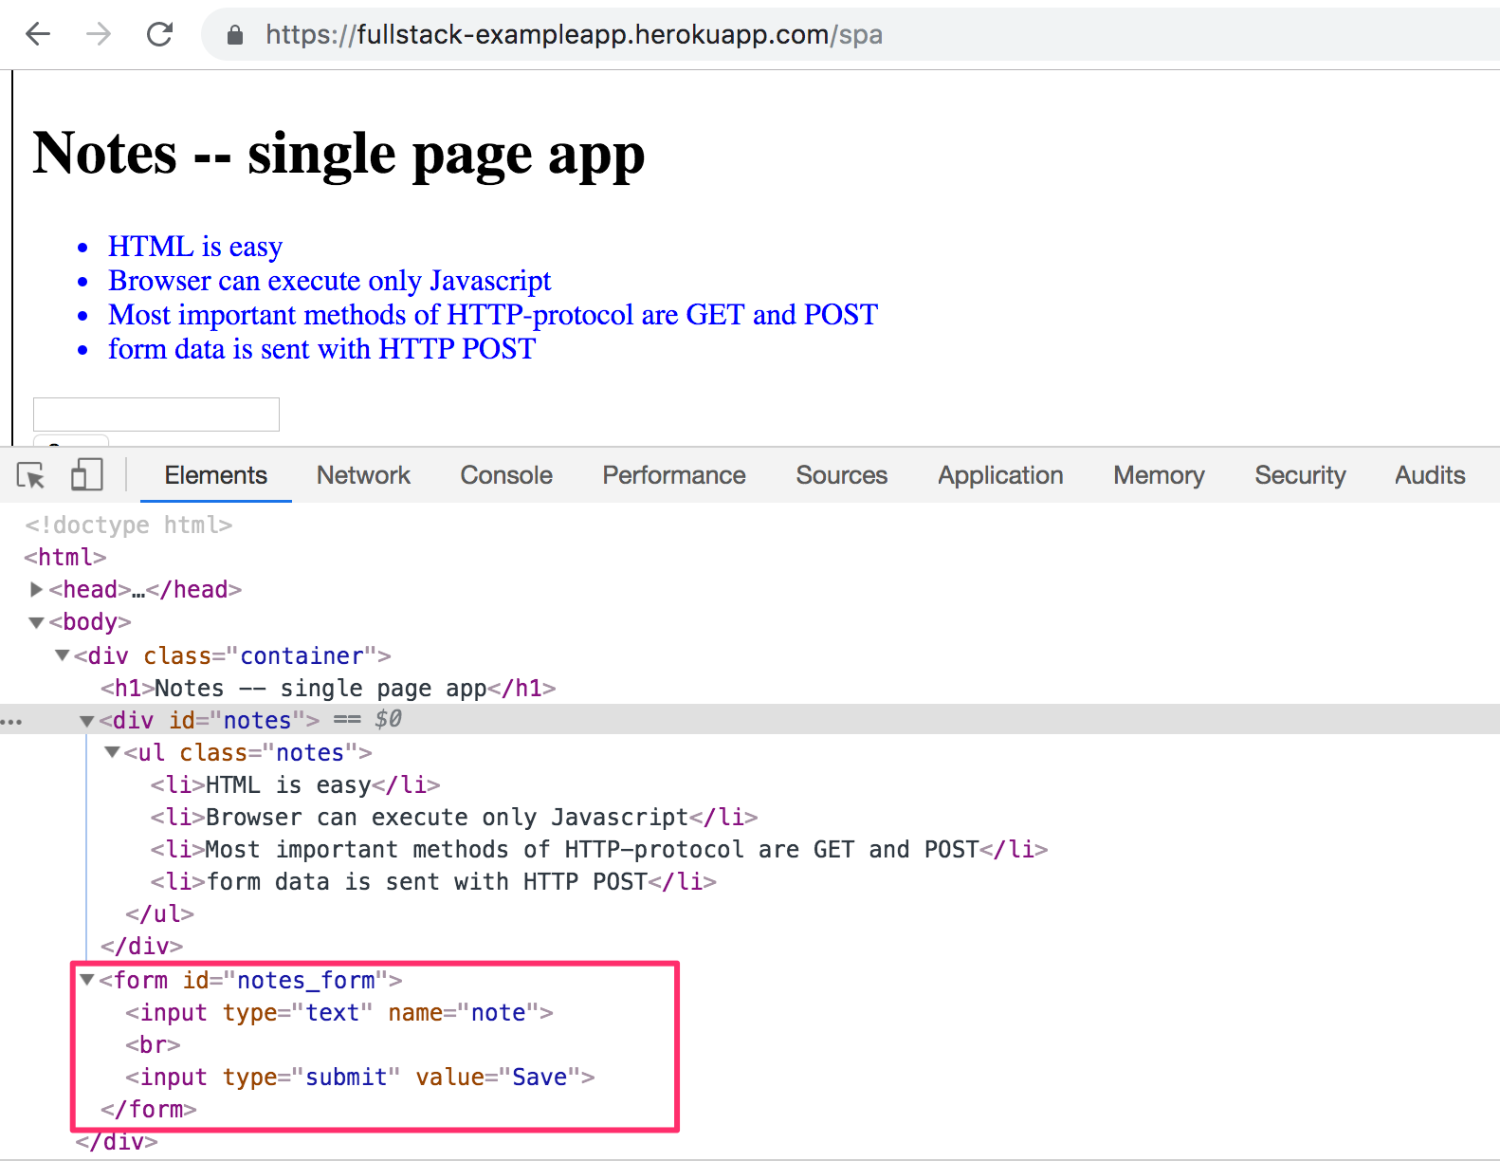Click the 'HTML is easy' list item on page
The height and width of the screenshot is (1161, 1500).
tap(195, 247)
